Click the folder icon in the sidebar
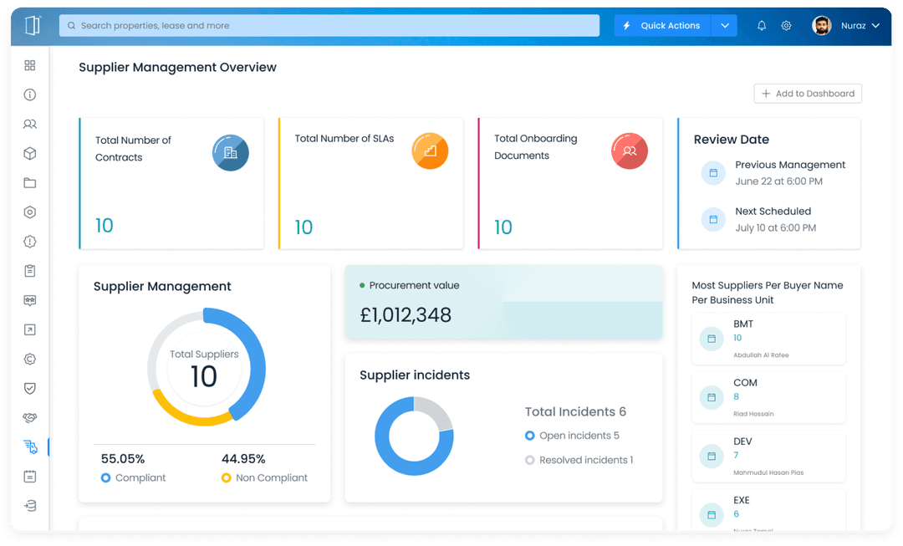The height and width of the screenshot is (546, 903). 30,182
